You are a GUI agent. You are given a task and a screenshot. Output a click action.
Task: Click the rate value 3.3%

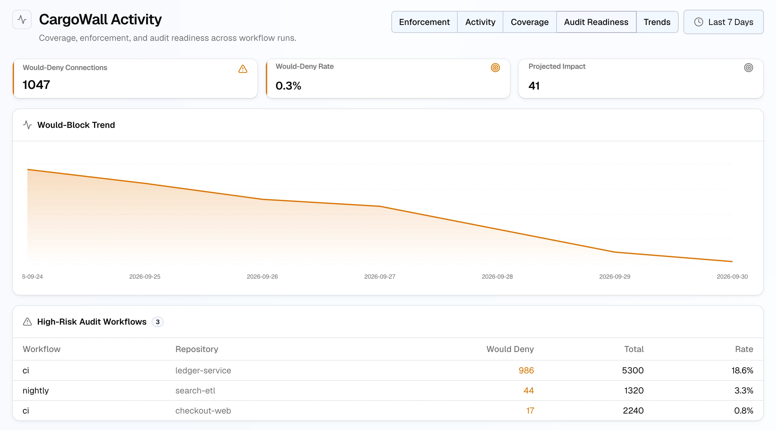point(744,390)
